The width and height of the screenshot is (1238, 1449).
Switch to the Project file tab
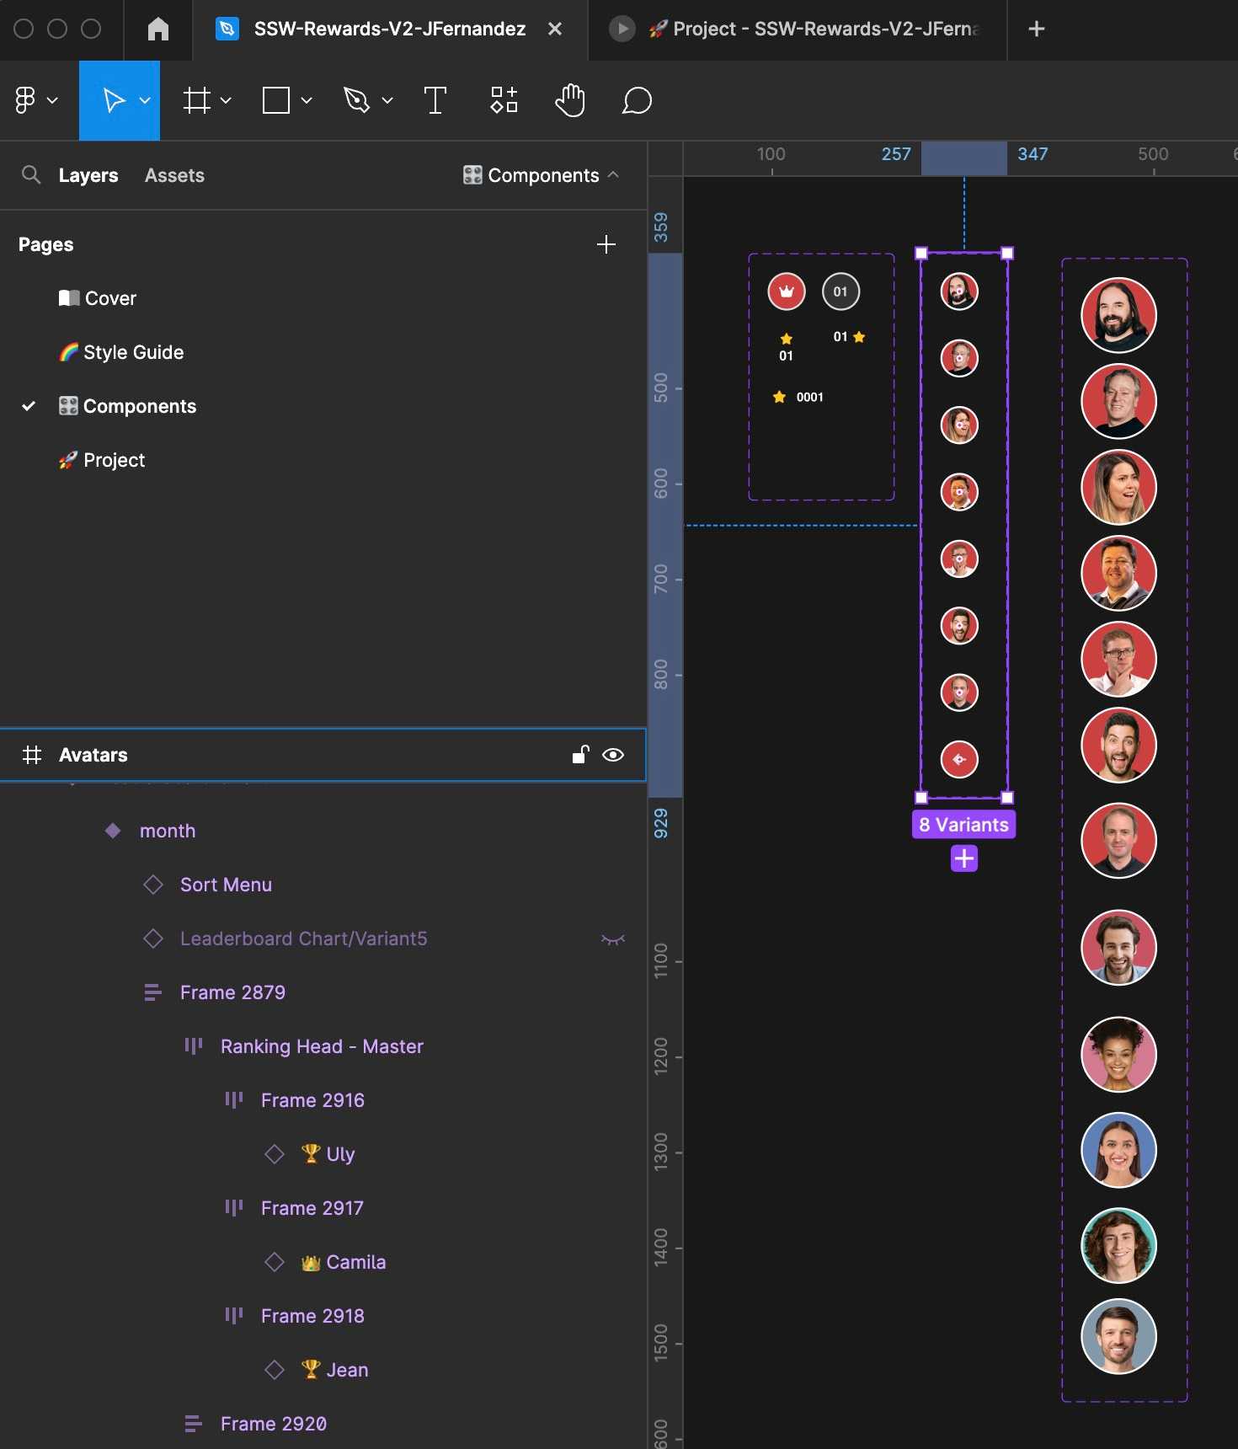pyautogui.click(x=813, y=29)
